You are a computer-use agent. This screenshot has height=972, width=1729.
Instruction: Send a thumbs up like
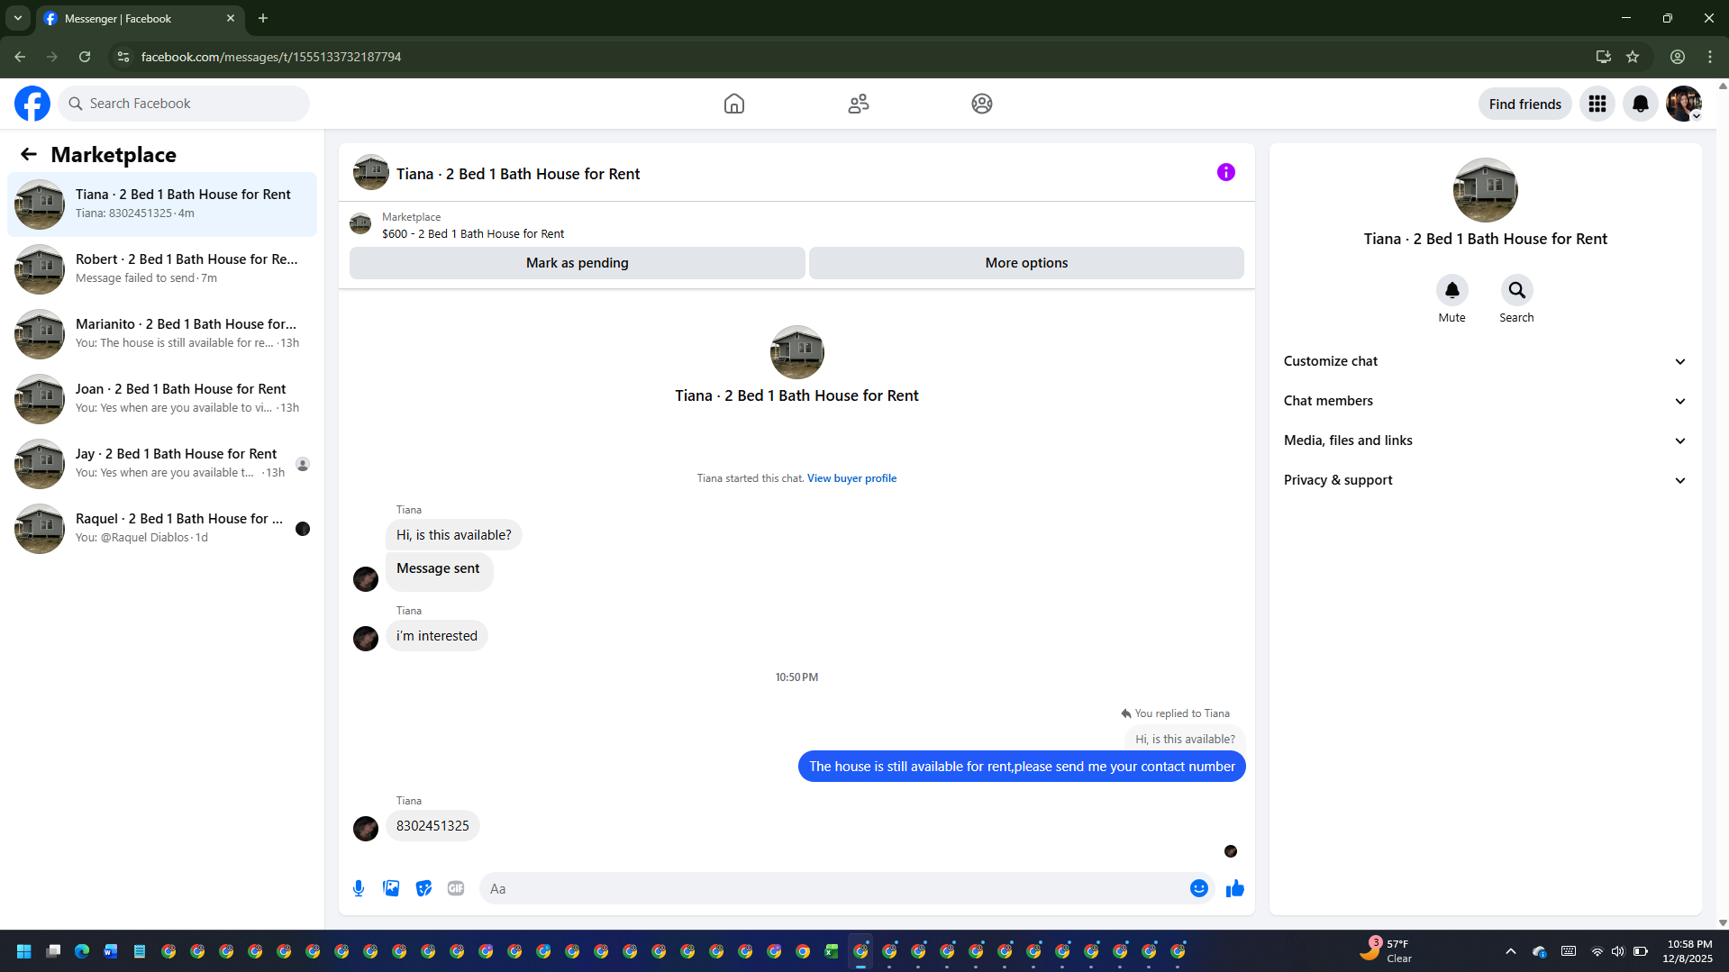1234,888
